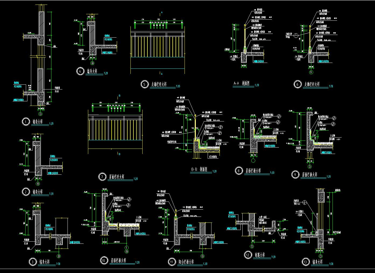Click the 墙身大样 title beside circle 2
375x273 pixels.
[37, 192]
